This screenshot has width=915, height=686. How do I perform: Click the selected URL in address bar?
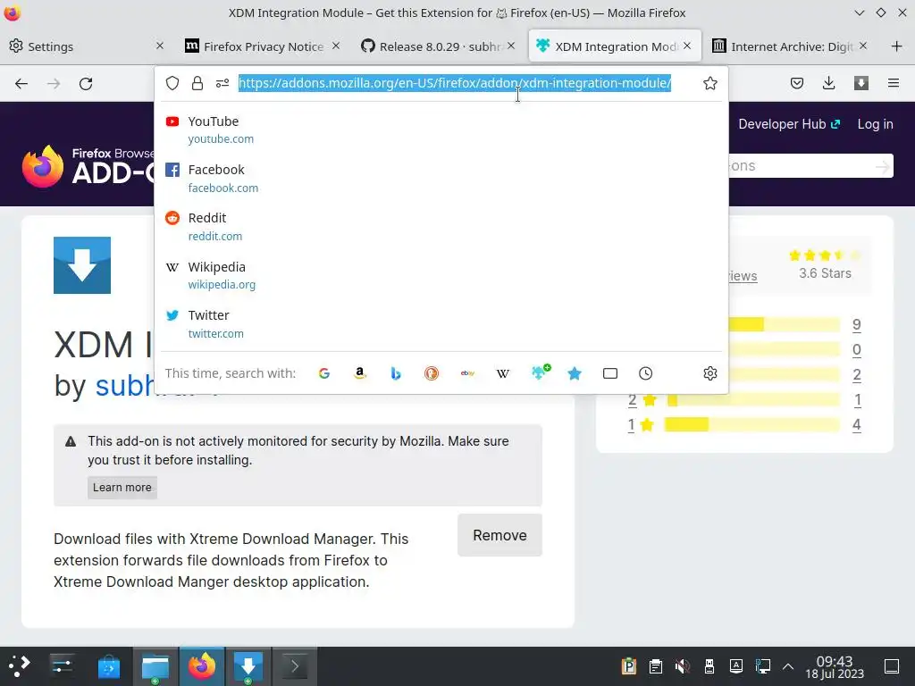tap(455, 83)
